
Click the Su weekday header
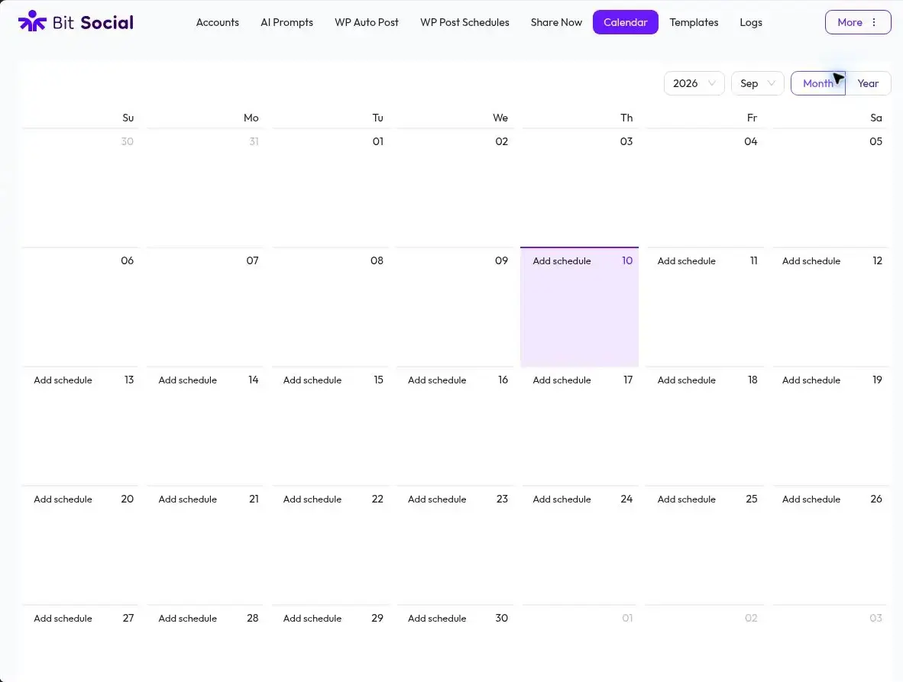(128, 118)
